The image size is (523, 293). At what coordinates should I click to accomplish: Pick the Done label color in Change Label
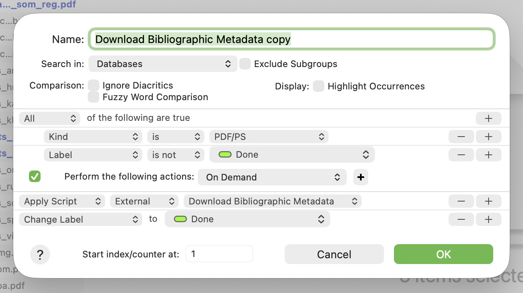[x=247, y=219]
